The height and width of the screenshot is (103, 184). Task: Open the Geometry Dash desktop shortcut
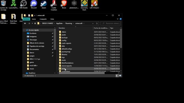[84, 5]
